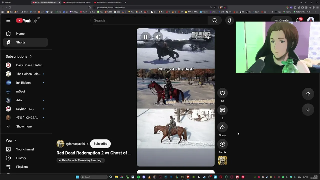Open a new browser tab
Viewport: 320px width, 180px height.
[125, 2]
